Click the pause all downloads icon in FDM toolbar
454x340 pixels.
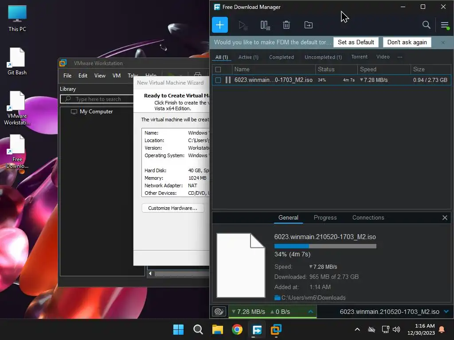coord(265,25)
